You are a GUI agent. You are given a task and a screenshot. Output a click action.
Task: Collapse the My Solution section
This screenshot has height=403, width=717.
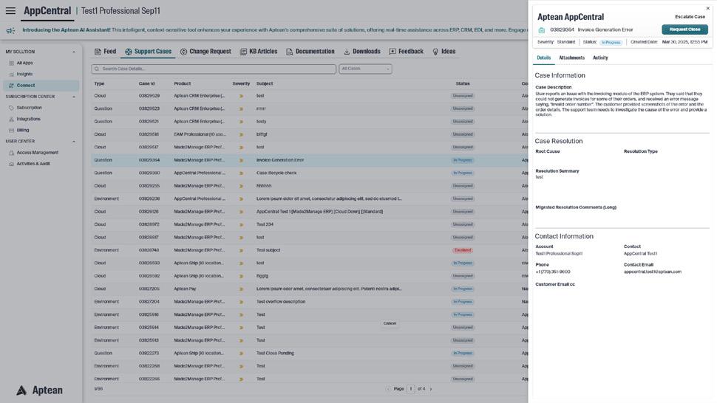(74, 52)
